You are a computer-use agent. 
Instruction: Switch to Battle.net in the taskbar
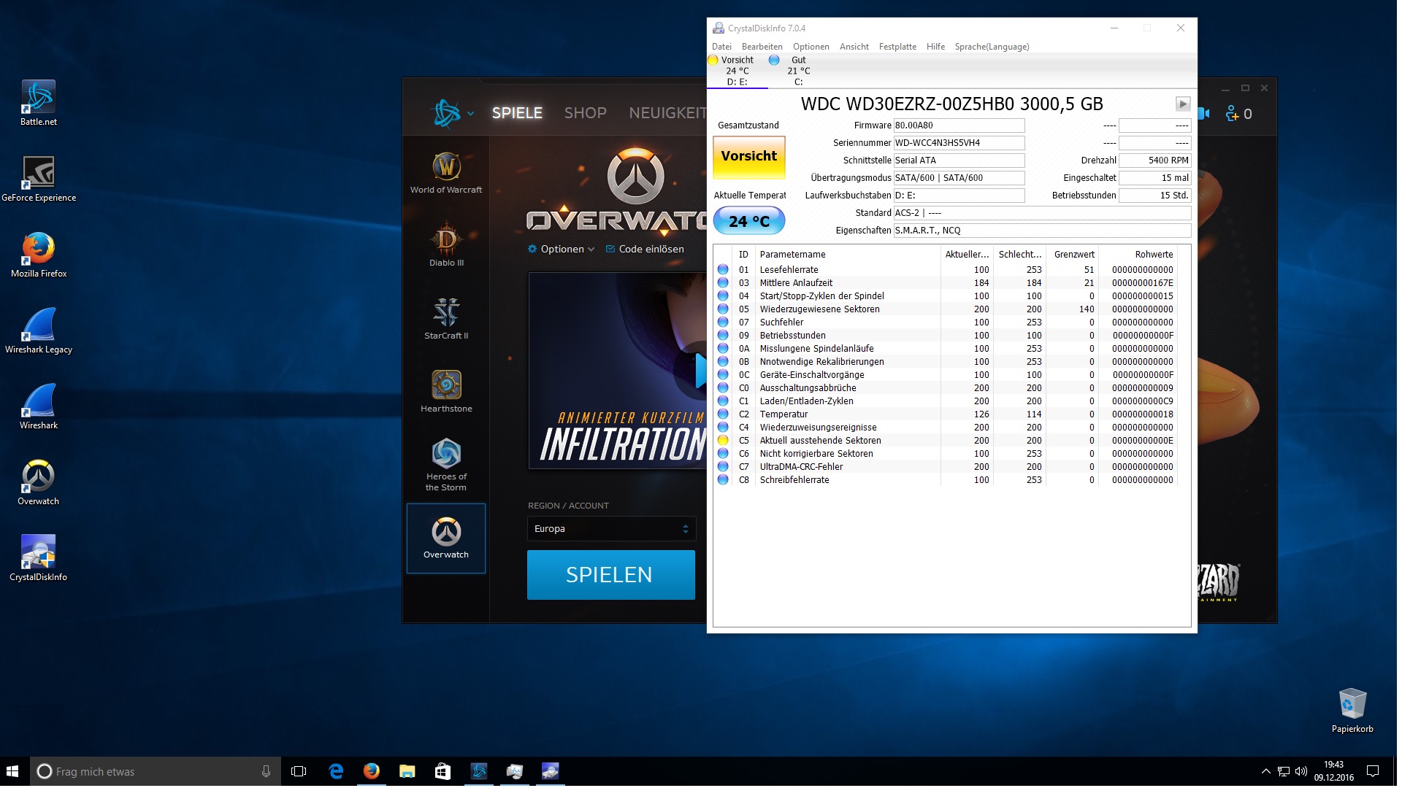478,771
